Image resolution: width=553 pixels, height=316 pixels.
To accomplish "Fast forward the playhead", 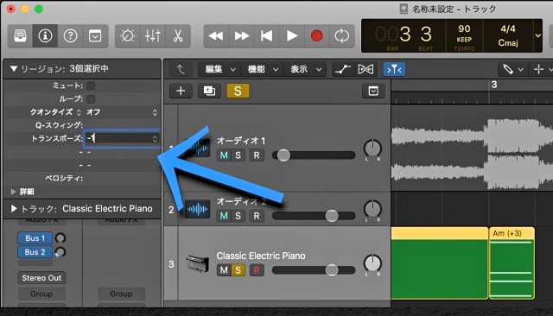I will coord(241,35).
